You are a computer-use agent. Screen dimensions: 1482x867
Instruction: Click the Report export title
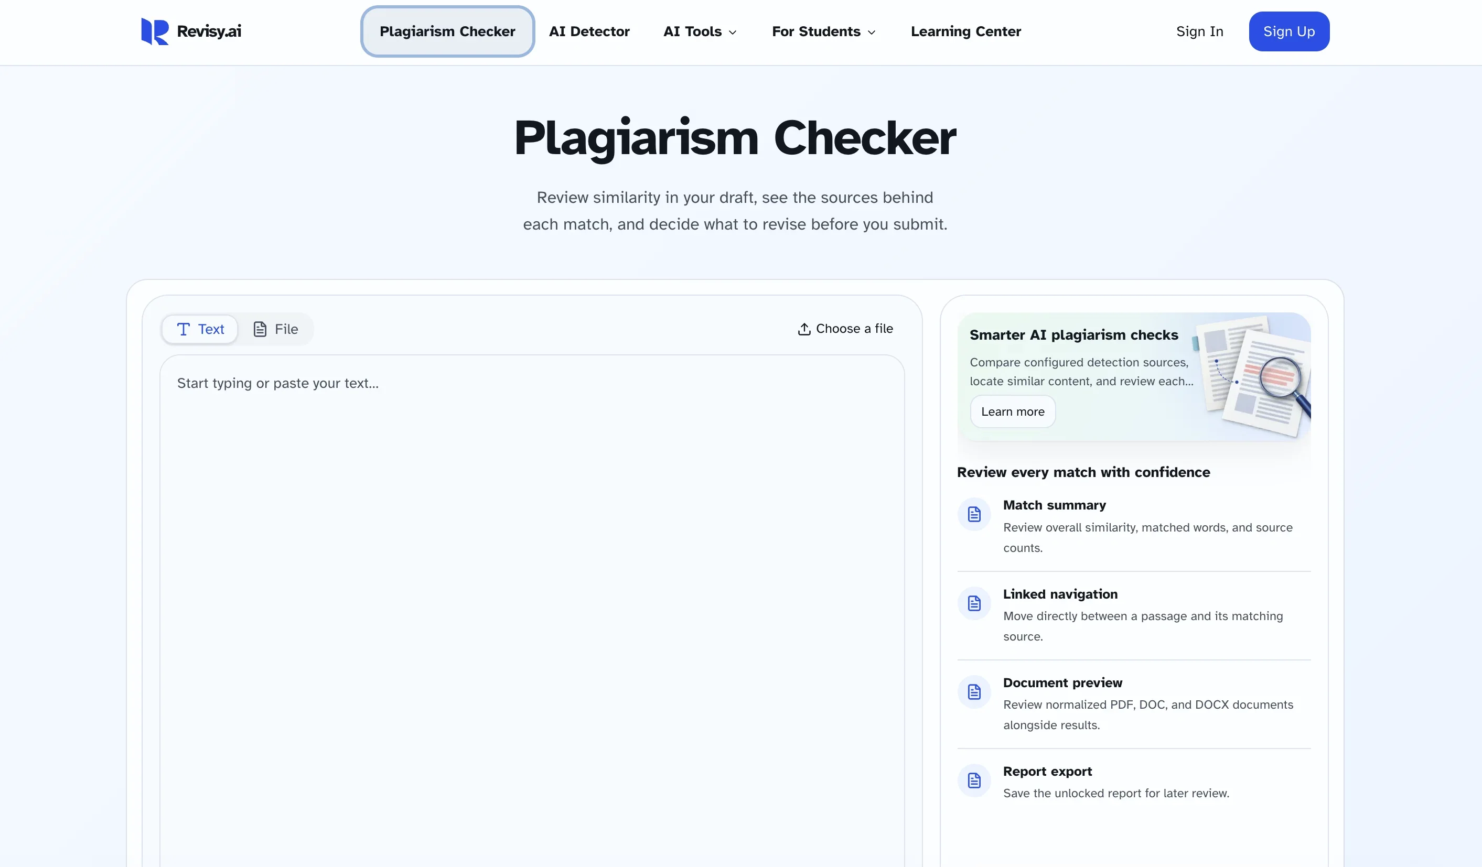tap(1047, 772)
